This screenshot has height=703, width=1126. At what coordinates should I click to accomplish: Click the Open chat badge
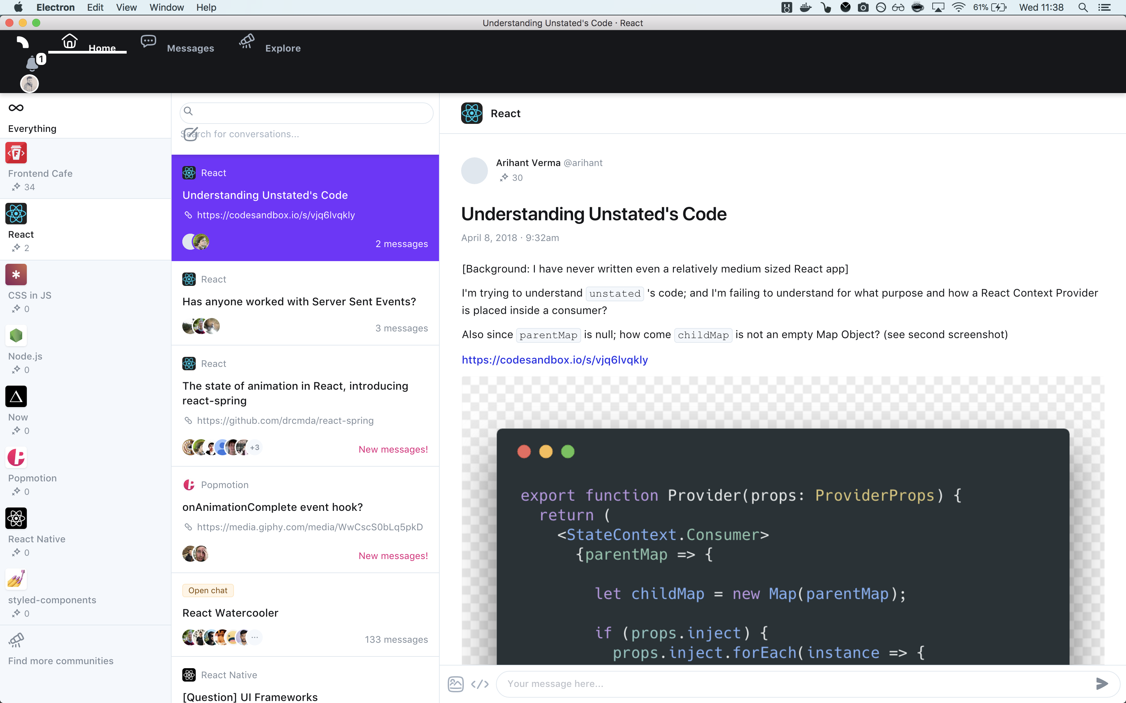pyautogui.click(x=208, y=591)
